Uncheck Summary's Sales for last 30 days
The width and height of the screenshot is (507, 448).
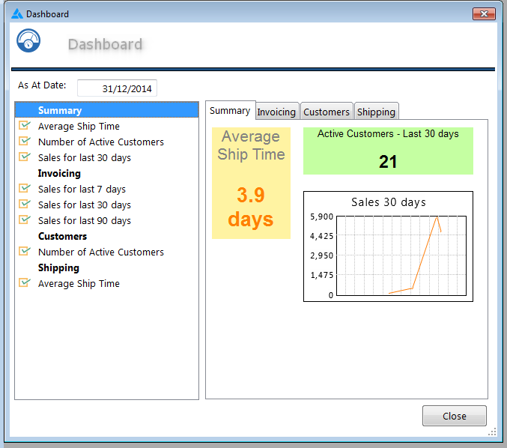[x=25, y=157]
